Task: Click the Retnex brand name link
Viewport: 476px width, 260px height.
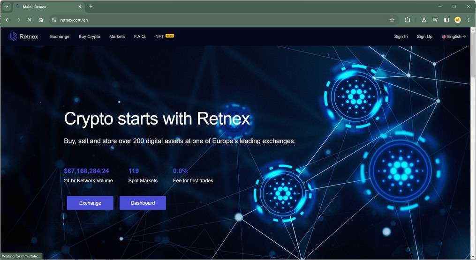Action: (x=29, y=37)
